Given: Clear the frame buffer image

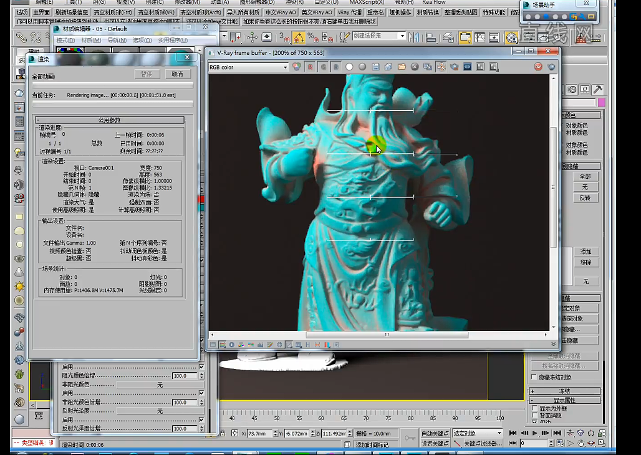Looking at the screenshot, I should coord(415,67).
